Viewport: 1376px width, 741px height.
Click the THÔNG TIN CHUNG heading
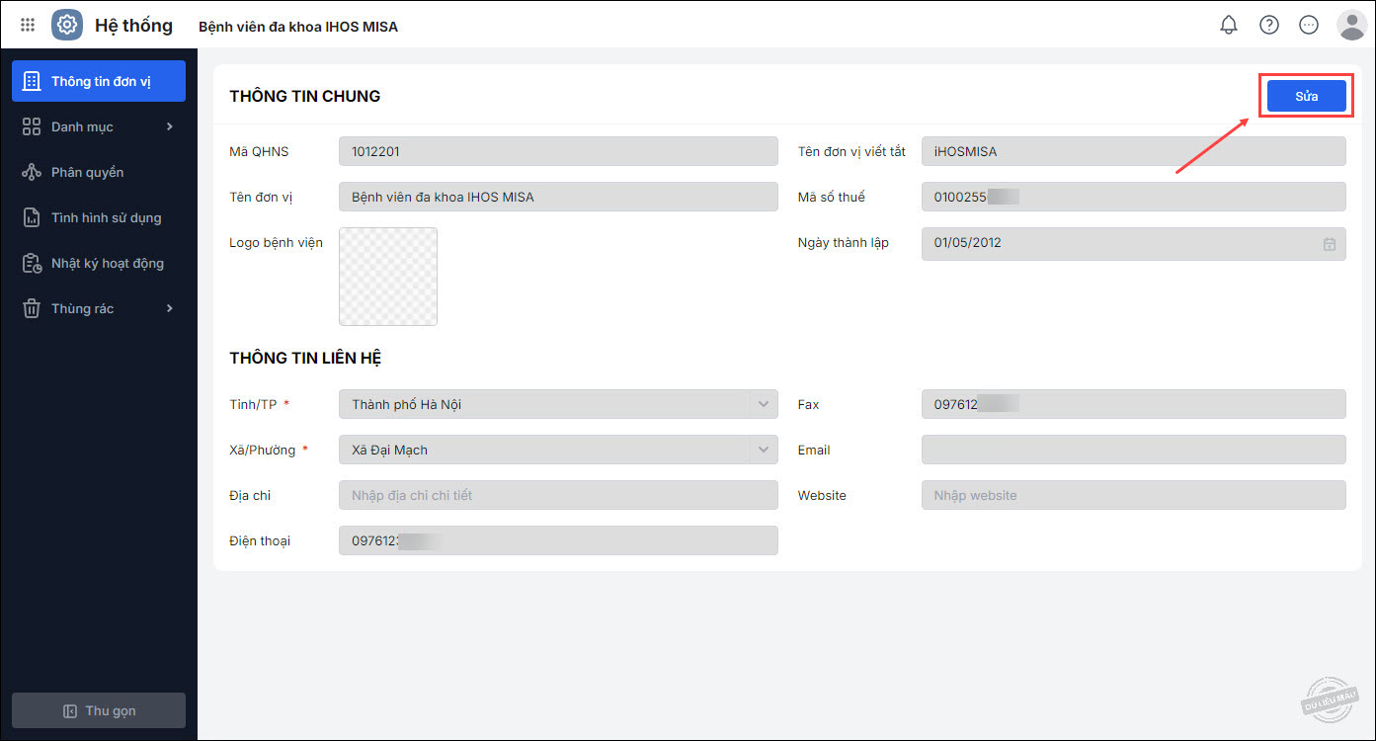[x=305, y=96]
